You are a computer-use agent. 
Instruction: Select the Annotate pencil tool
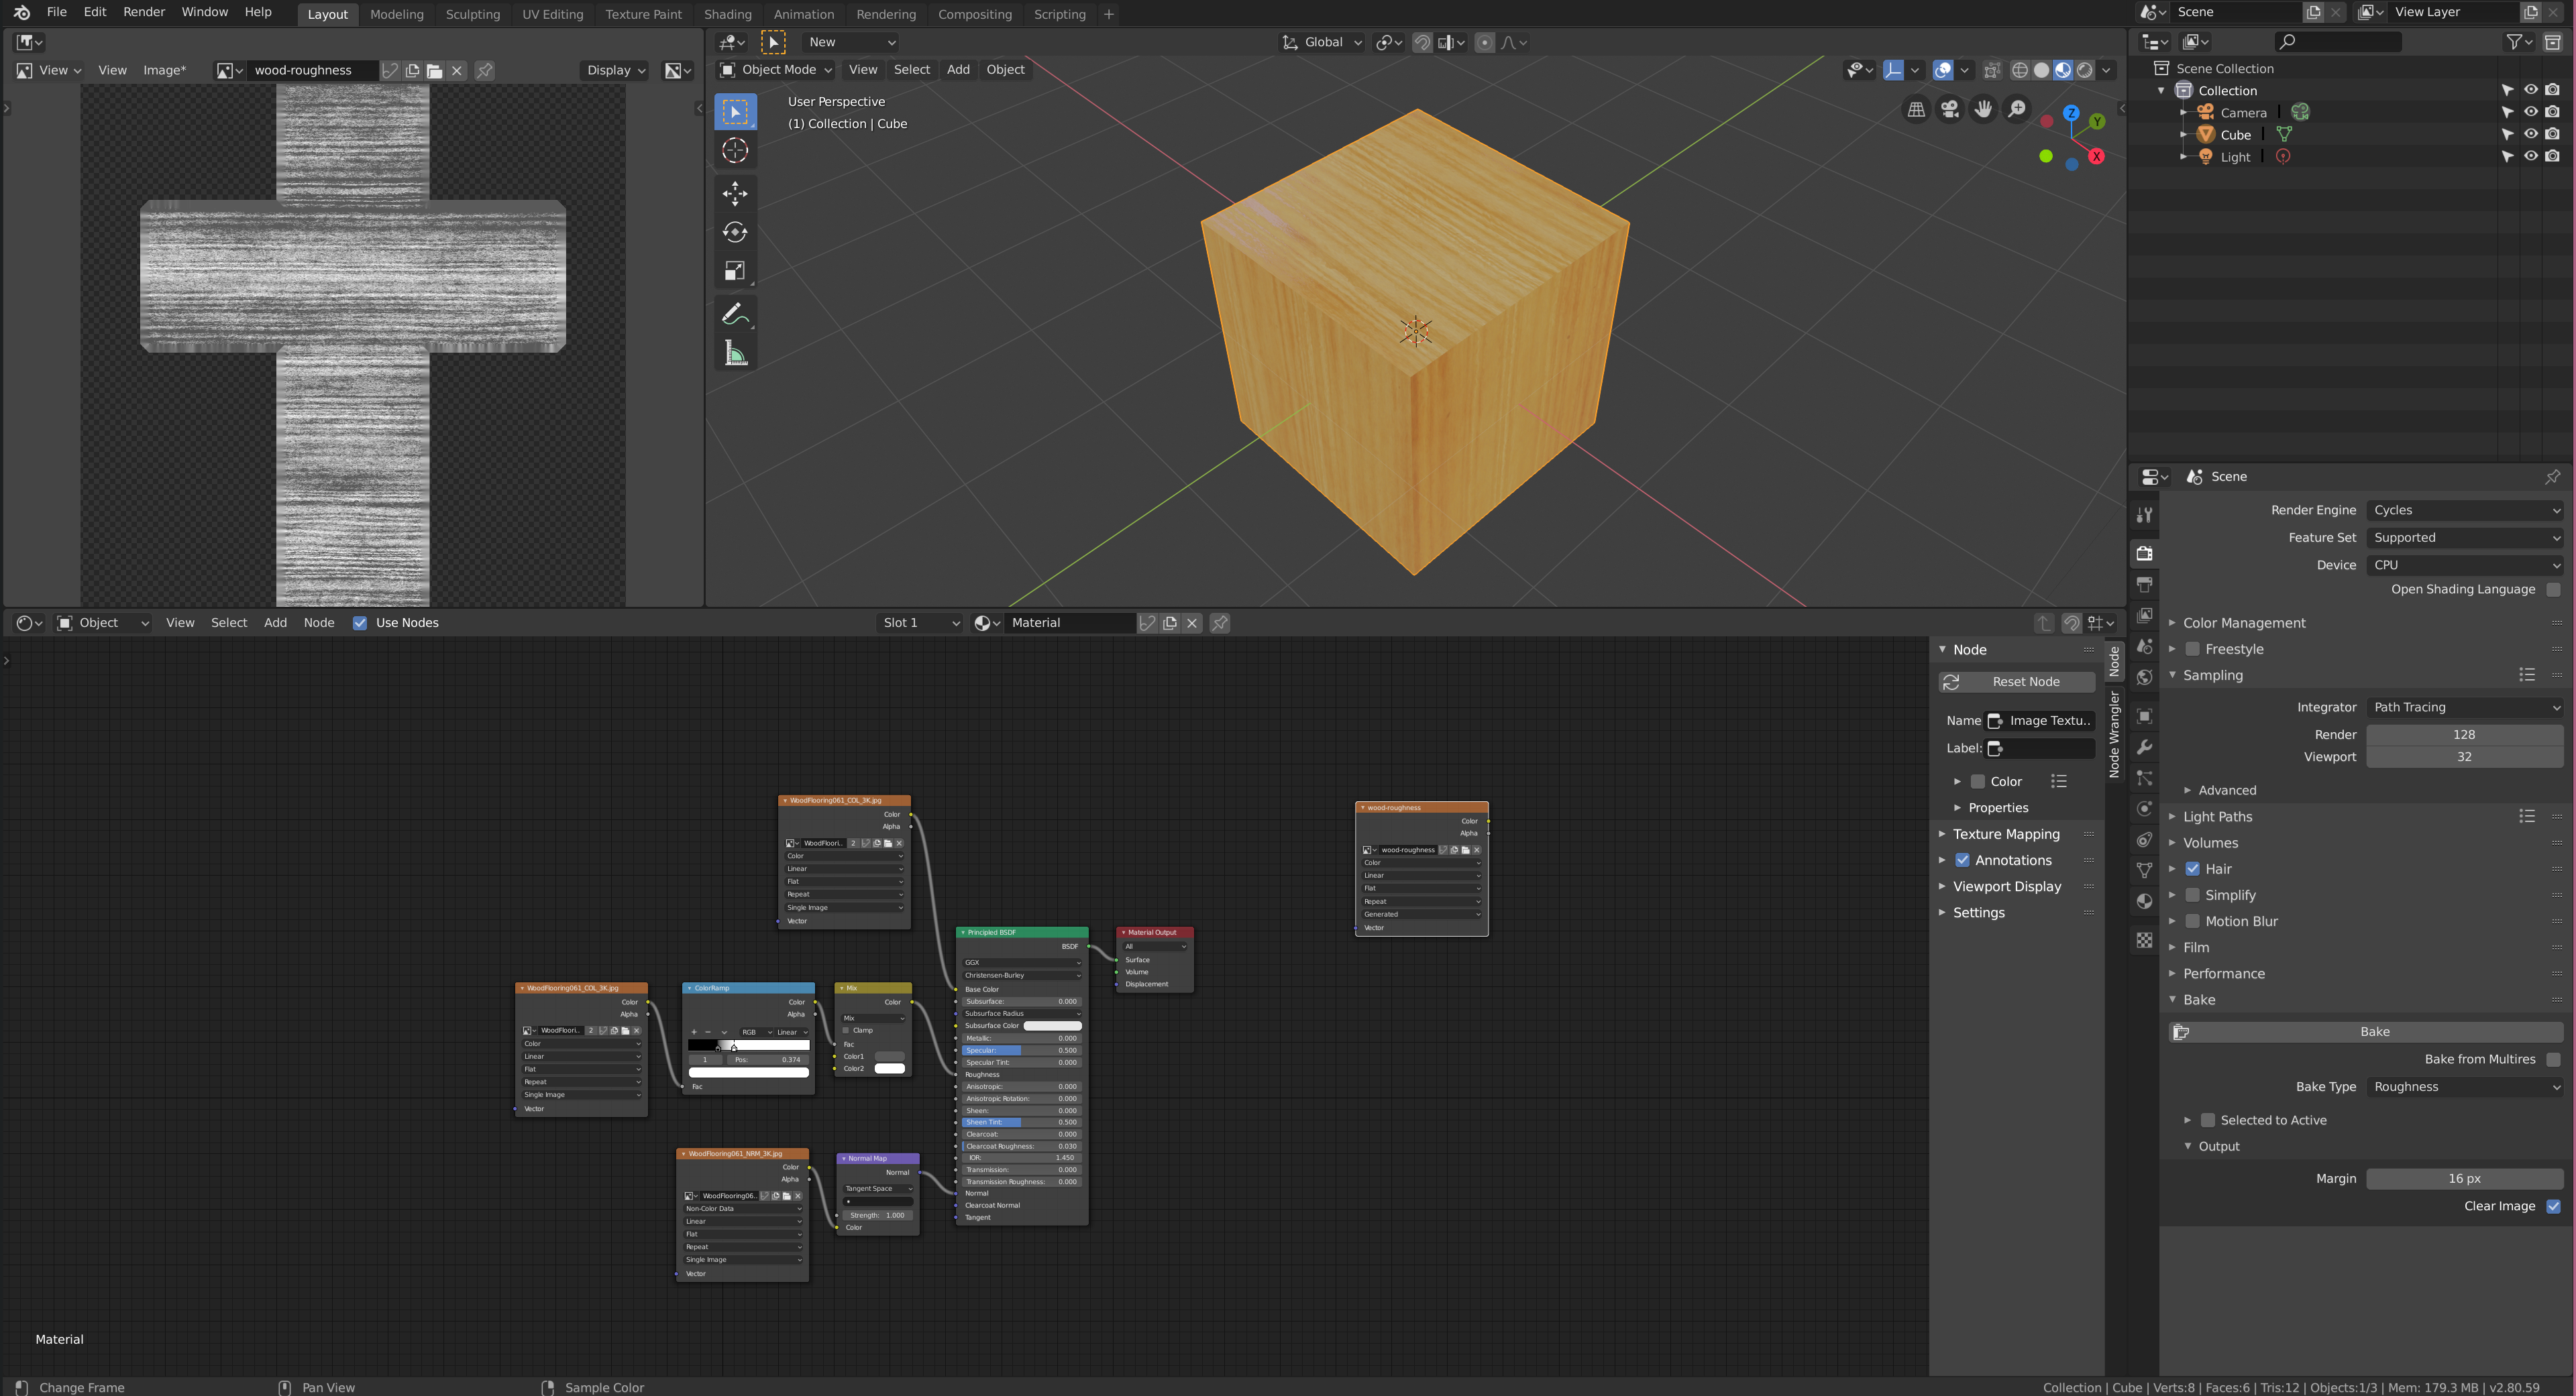(735, 314)
